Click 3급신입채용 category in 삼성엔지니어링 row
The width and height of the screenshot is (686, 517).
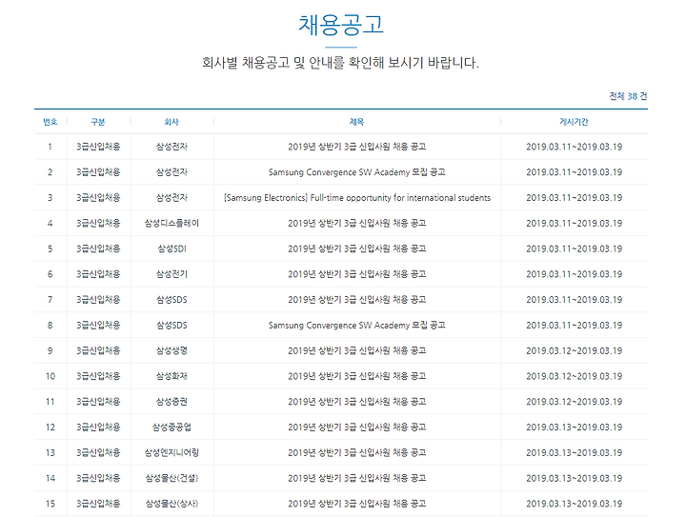click(x=98, y=453)
